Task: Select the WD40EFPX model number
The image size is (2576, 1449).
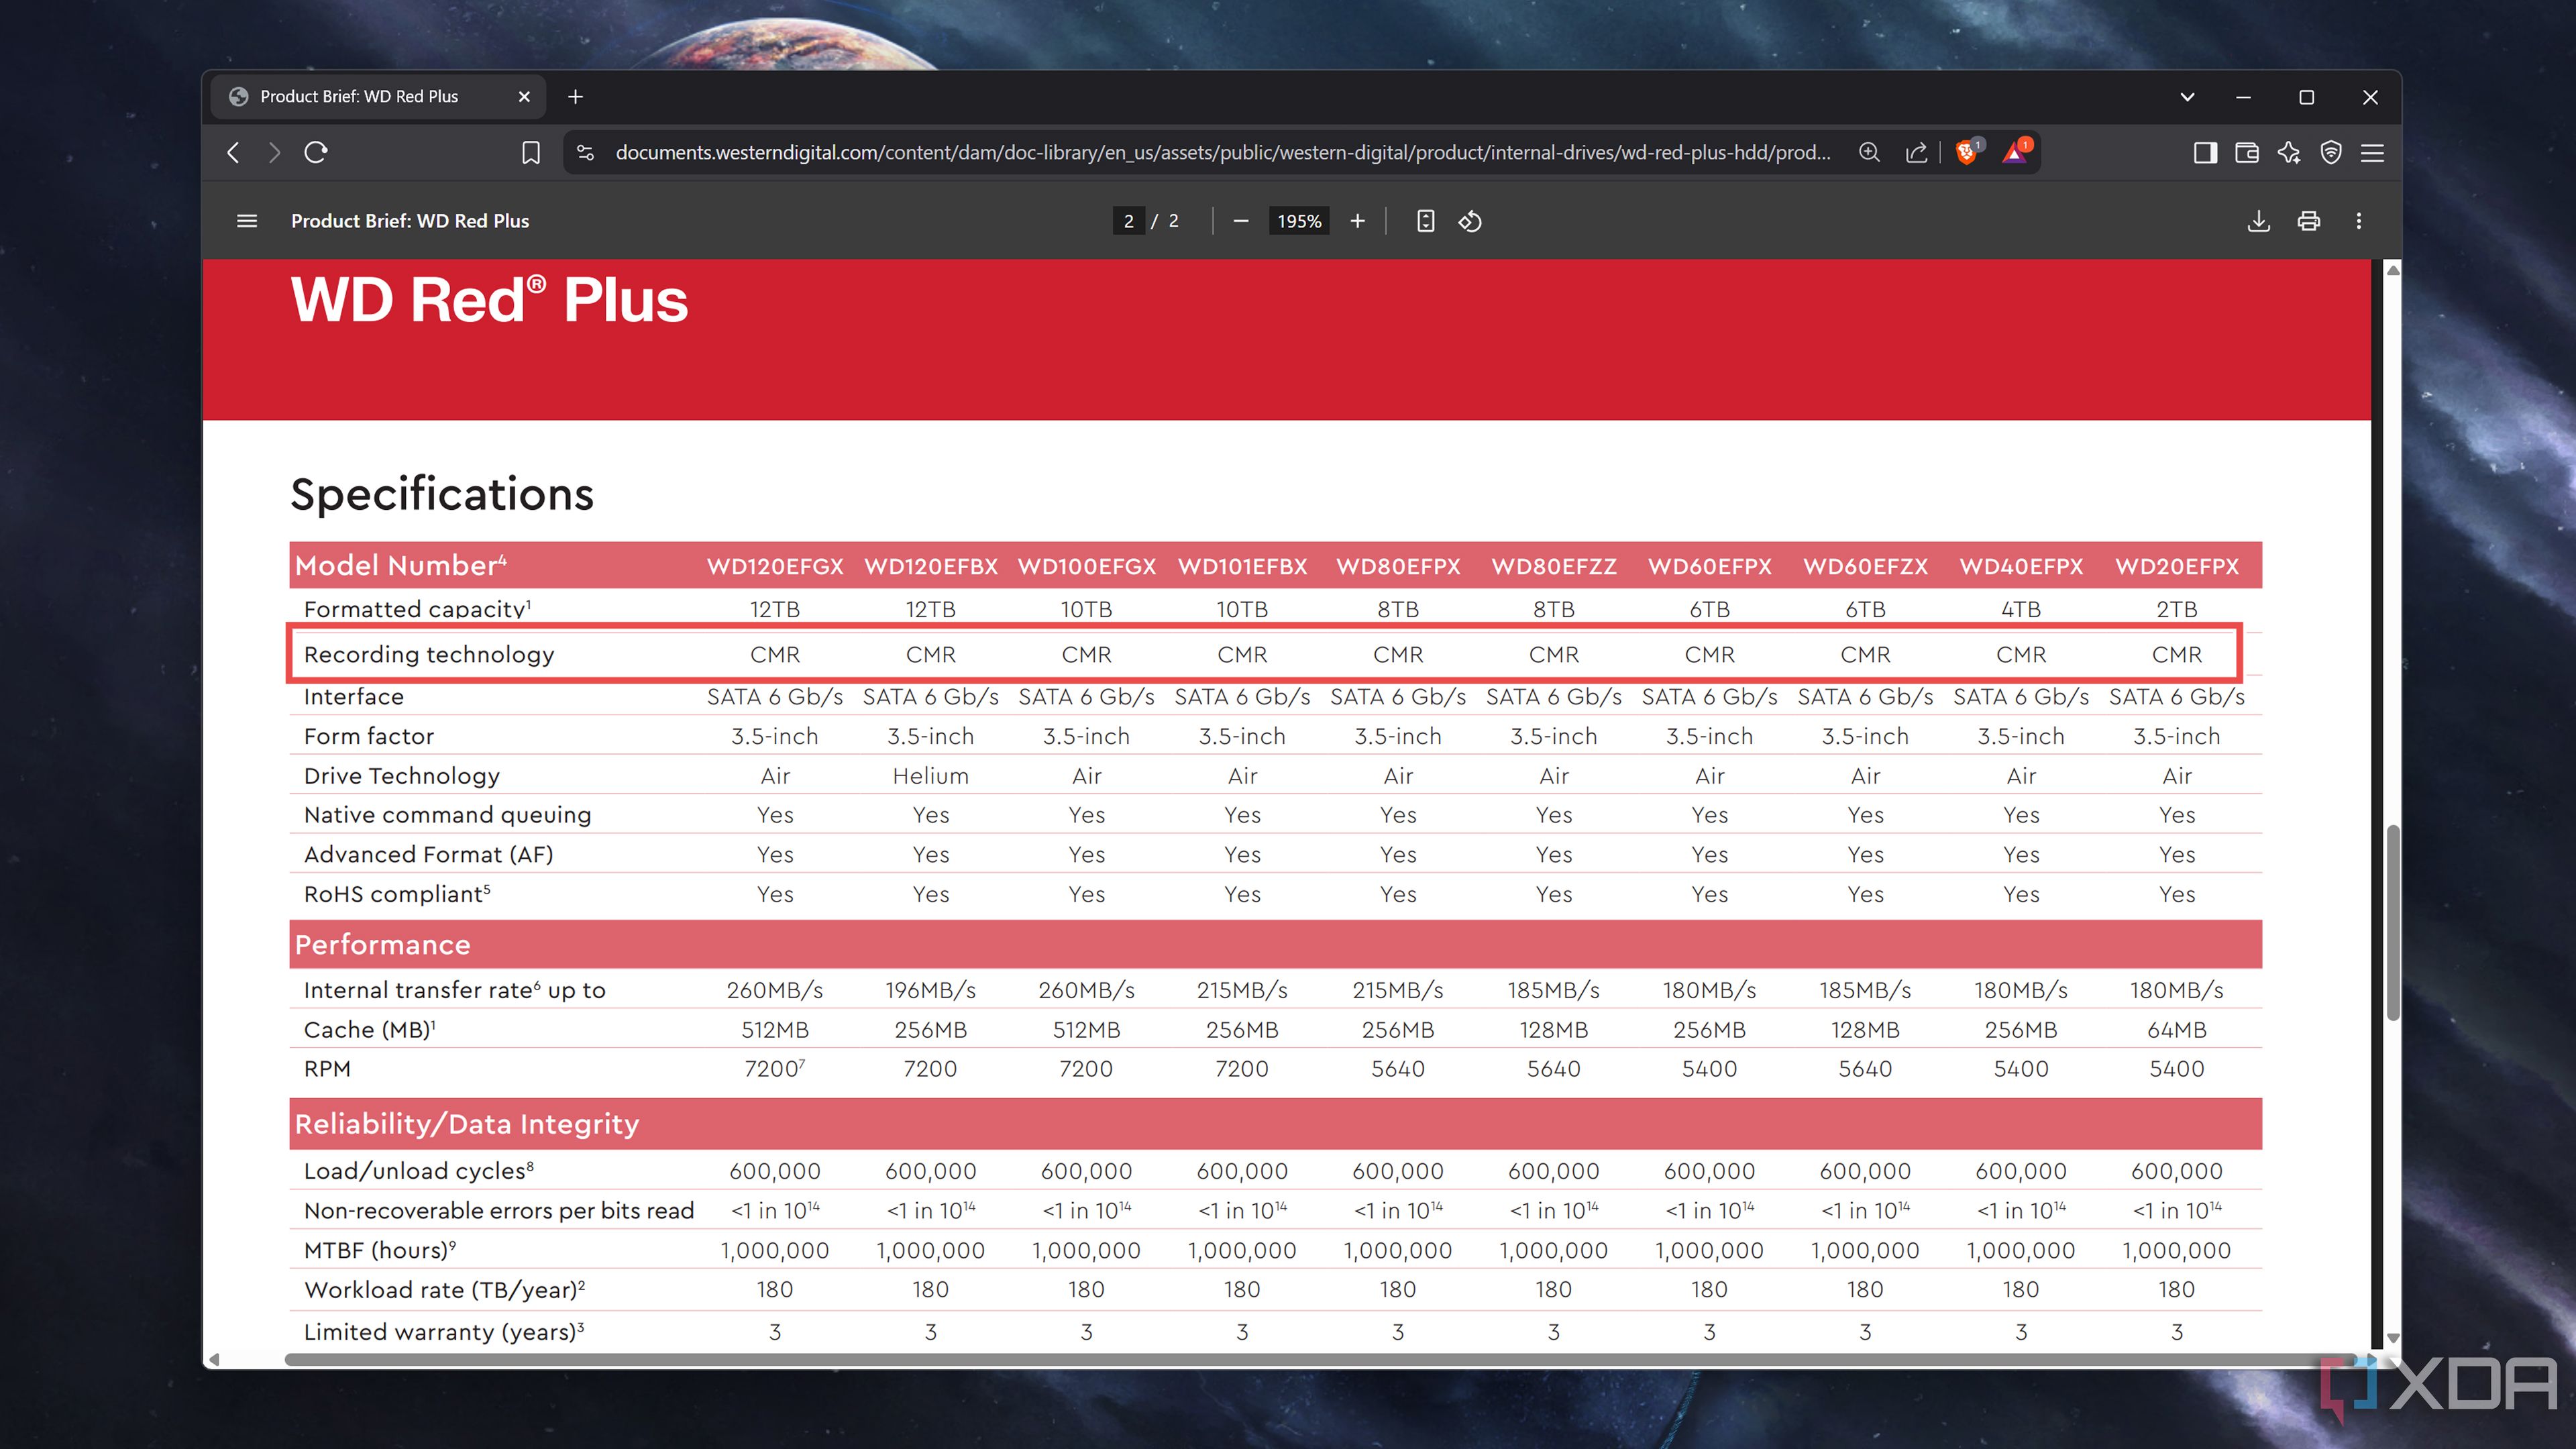Action: tap(2021, 566)
